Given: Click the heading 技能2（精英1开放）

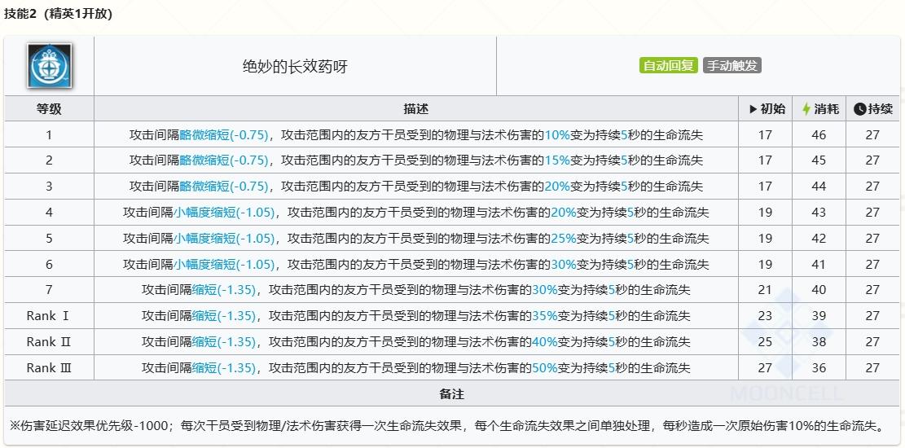Looking at the screenshot, I should point(59,15).
